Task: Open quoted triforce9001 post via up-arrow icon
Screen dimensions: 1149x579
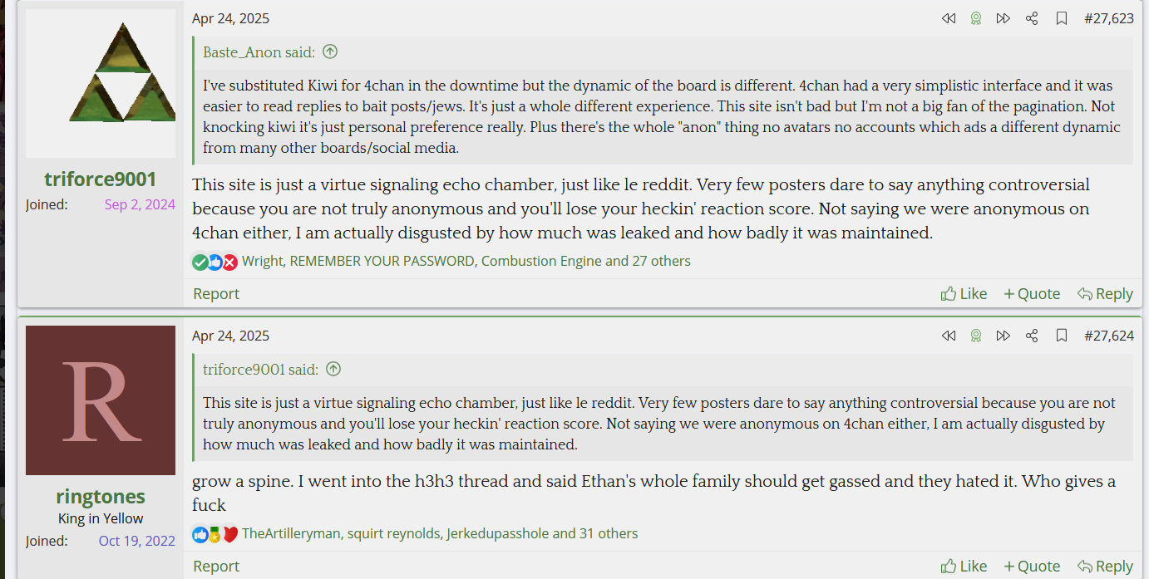Action: 333,369
